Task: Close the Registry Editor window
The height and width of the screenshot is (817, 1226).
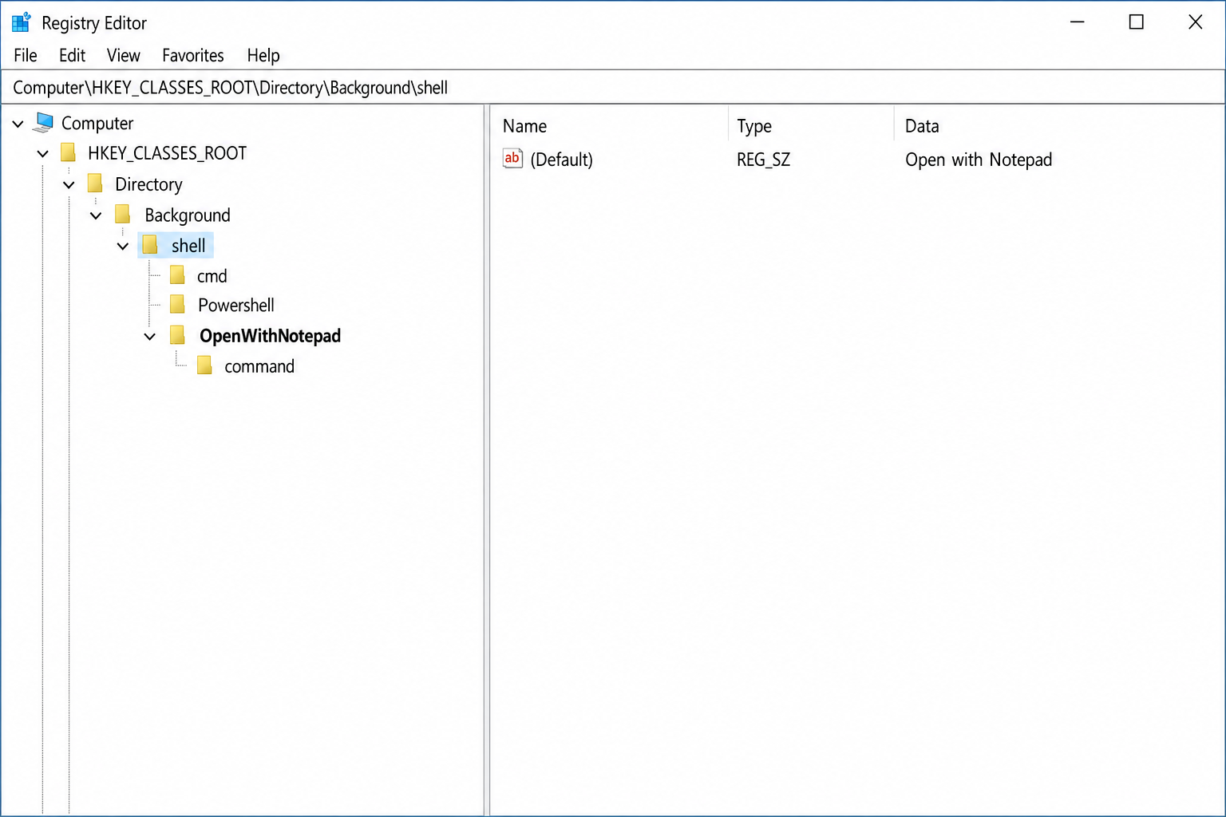Action: (1195, 22)
